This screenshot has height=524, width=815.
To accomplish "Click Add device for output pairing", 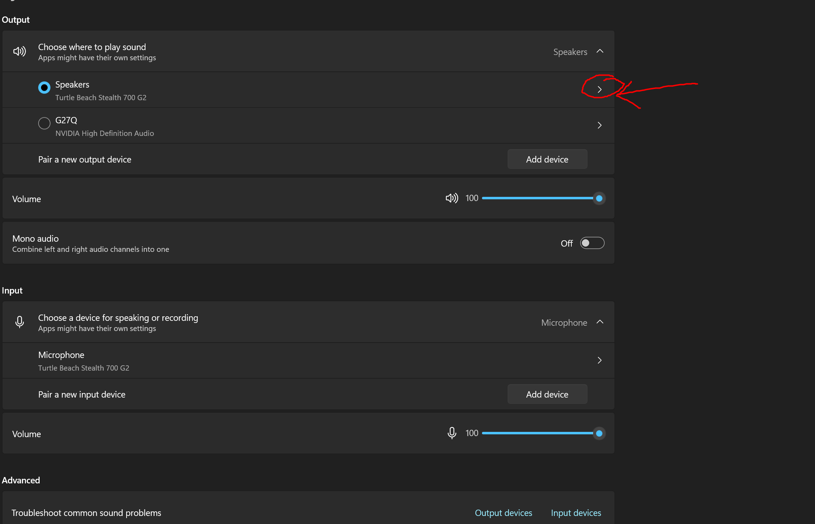I will (547, 159).
